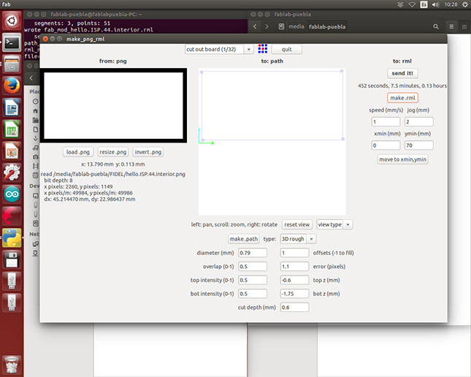Click load .png button
The image size is (471, 377).
point(78,152)
